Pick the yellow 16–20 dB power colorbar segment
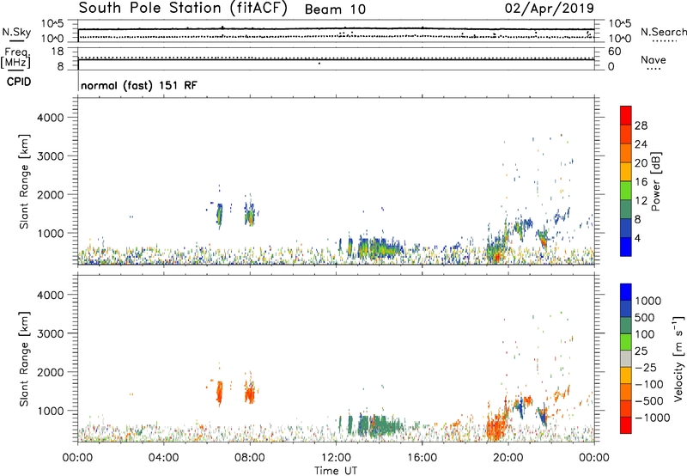The height and width of the screenshot is (476, 687). (x=626, y=171)
